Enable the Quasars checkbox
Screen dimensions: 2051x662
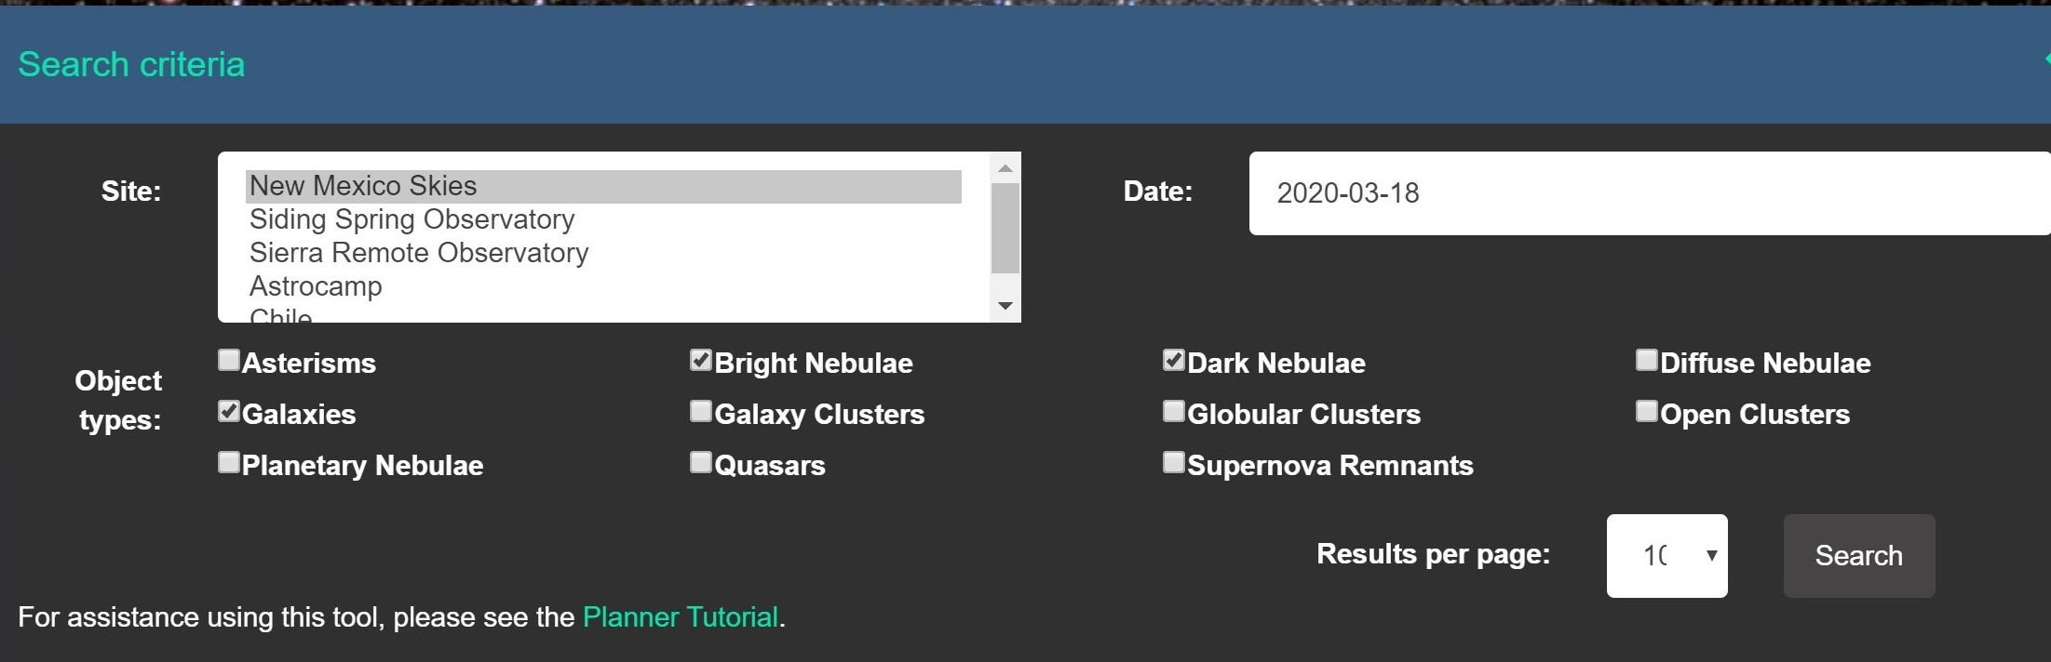[x=701, y=463]
